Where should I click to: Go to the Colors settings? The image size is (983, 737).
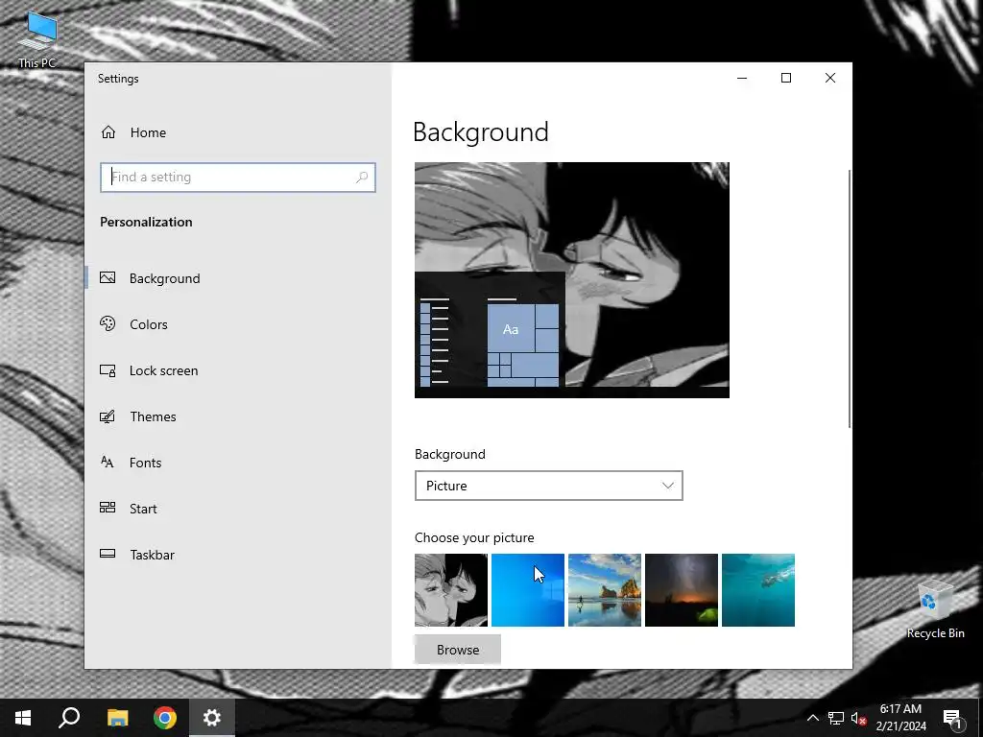point(149,324)
